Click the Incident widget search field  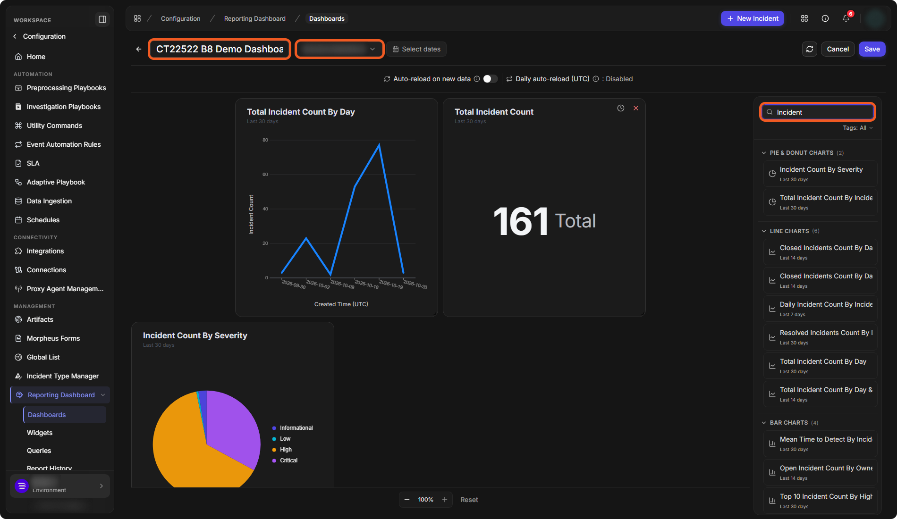point(818,112)
